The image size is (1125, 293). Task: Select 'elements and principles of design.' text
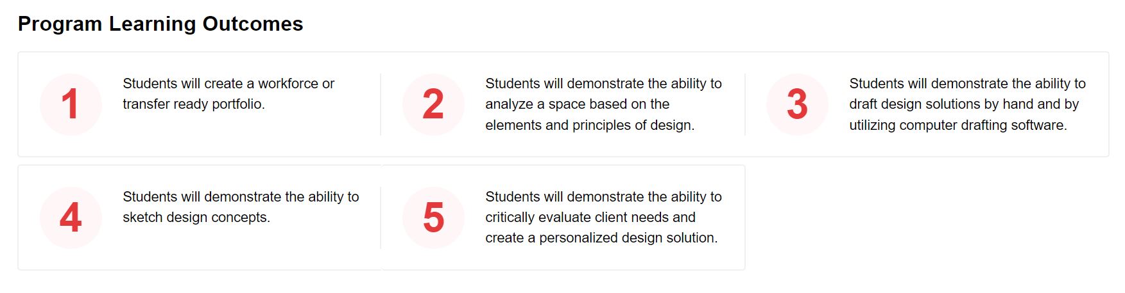point(590,125)
